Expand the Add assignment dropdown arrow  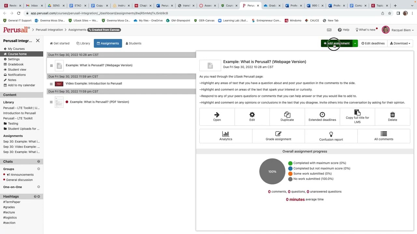355,43
